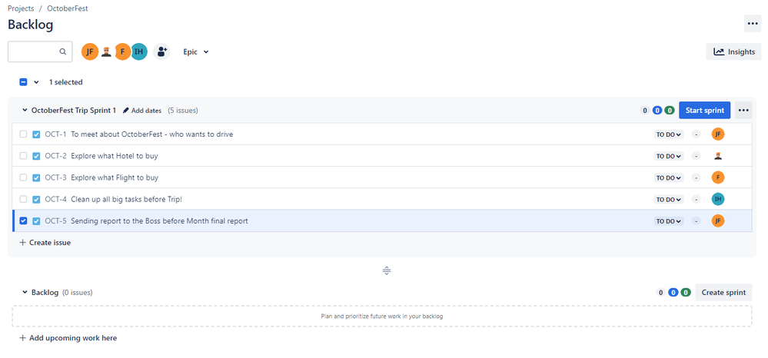The image size is (768, 358).
Task: Click Add upcoming work here
Action: point(68,338)
